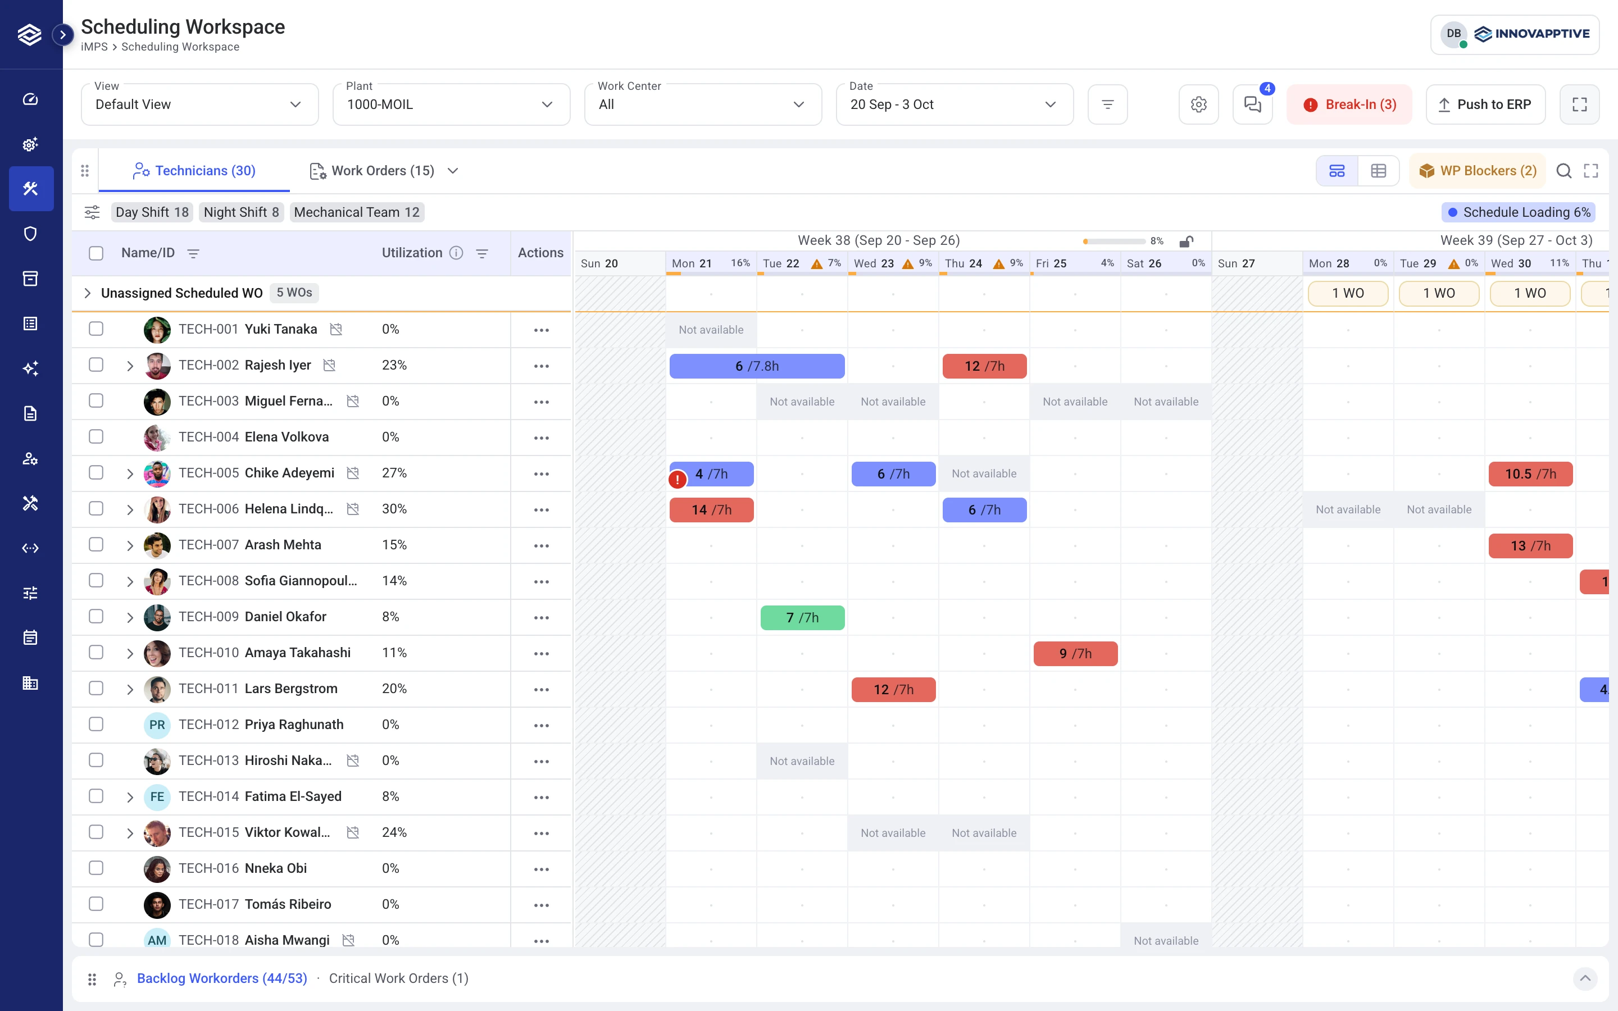Click Schedule Loading 6% indicator
Image resolution: width=1618 pixels, height=1011 pixels.
pyautogui.click(x=1519, y=212)
